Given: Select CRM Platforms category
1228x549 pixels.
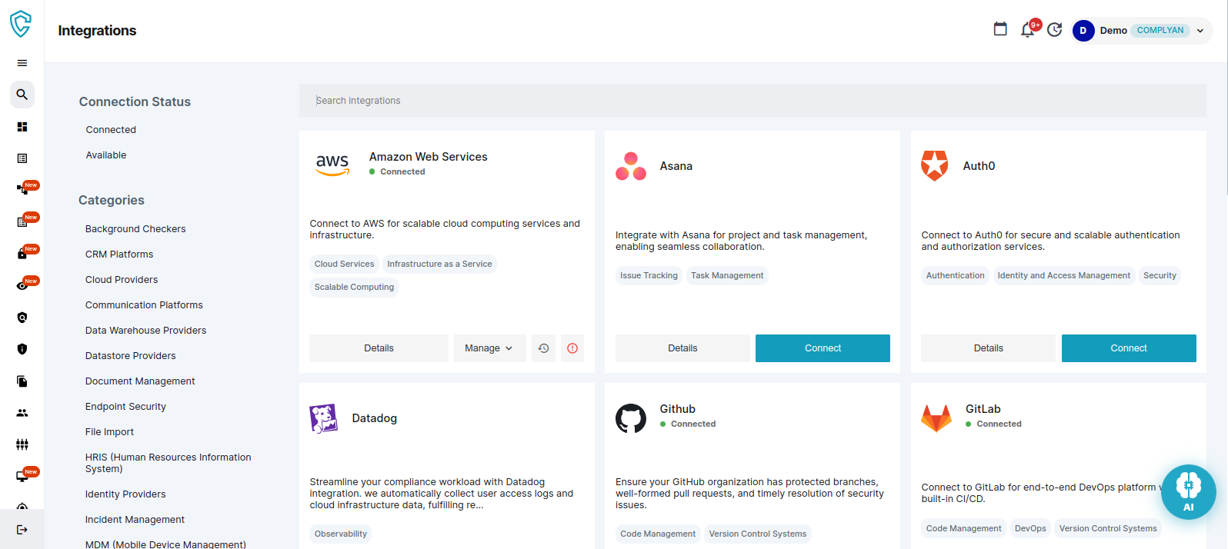Looking at the screenshot, I should coord(119,255).
